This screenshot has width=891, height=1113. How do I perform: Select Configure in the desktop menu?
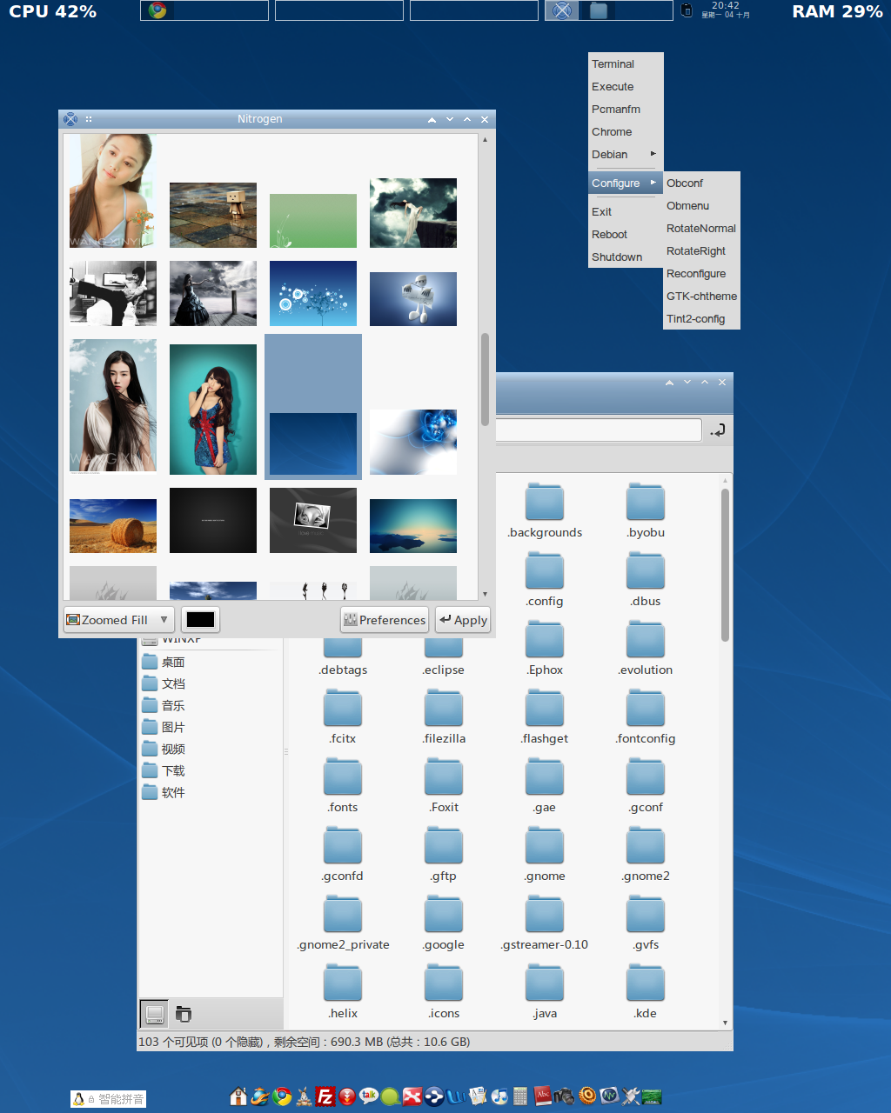tap(625, 183)
